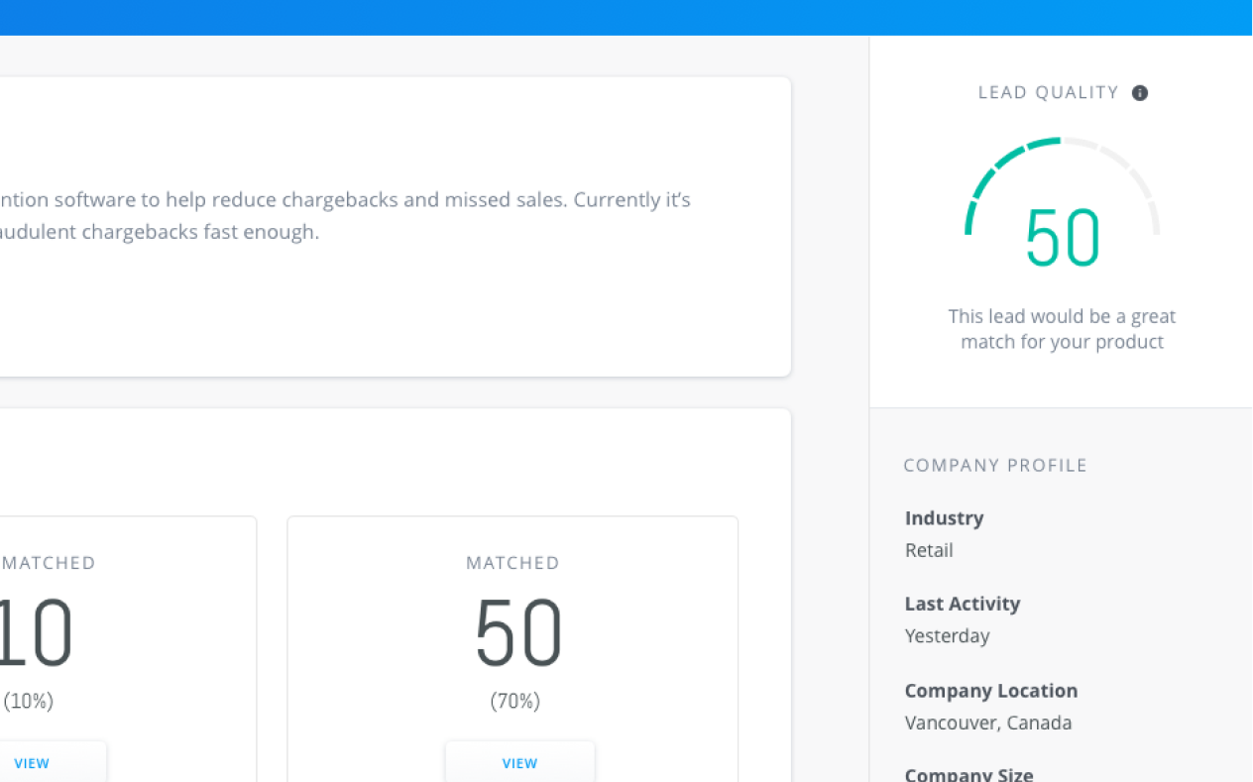Click 'This lead would be a great match' text
This screenshot has height=782, width=1253.
coord(1062,329)
